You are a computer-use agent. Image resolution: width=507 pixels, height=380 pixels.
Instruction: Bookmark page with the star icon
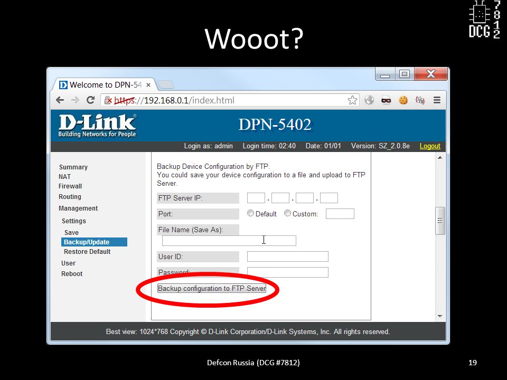pos(352,100)
